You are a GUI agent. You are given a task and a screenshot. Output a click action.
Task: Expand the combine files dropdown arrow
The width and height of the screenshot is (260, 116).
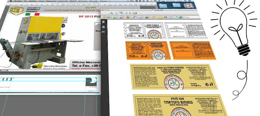click(x=118, y=17)
